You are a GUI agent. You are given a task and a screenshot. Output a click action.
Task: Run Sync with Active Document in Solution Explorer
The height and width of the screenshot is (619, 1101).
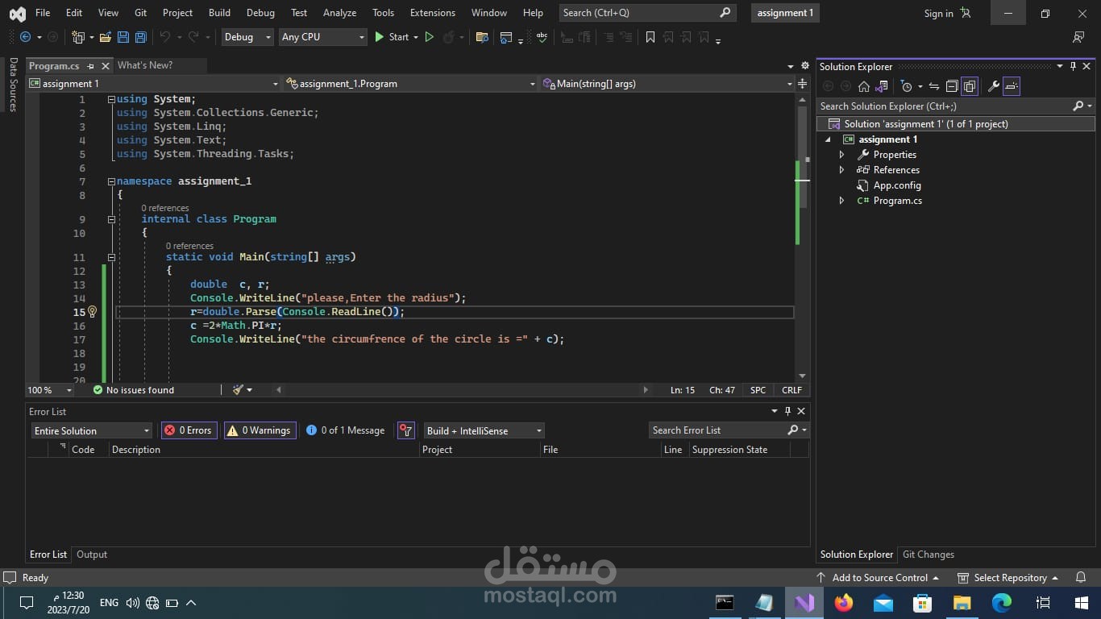tap(933, 86)
